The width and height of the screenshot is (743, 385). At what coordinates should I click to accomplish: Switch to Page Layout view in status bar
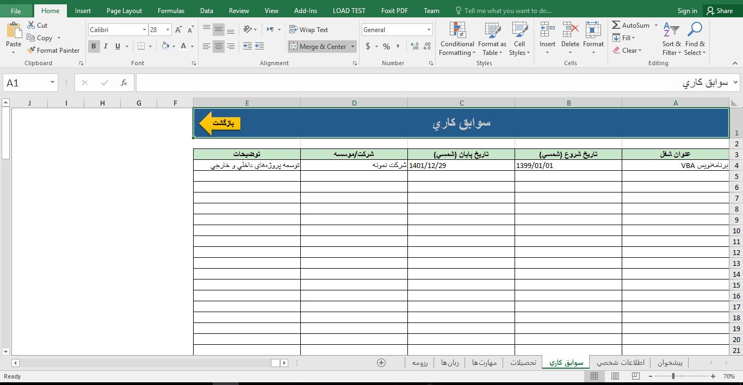click(615, 376)
